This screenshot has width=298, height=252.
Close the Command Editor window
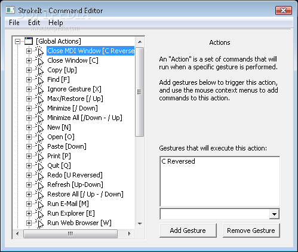[x=284, y=10]
